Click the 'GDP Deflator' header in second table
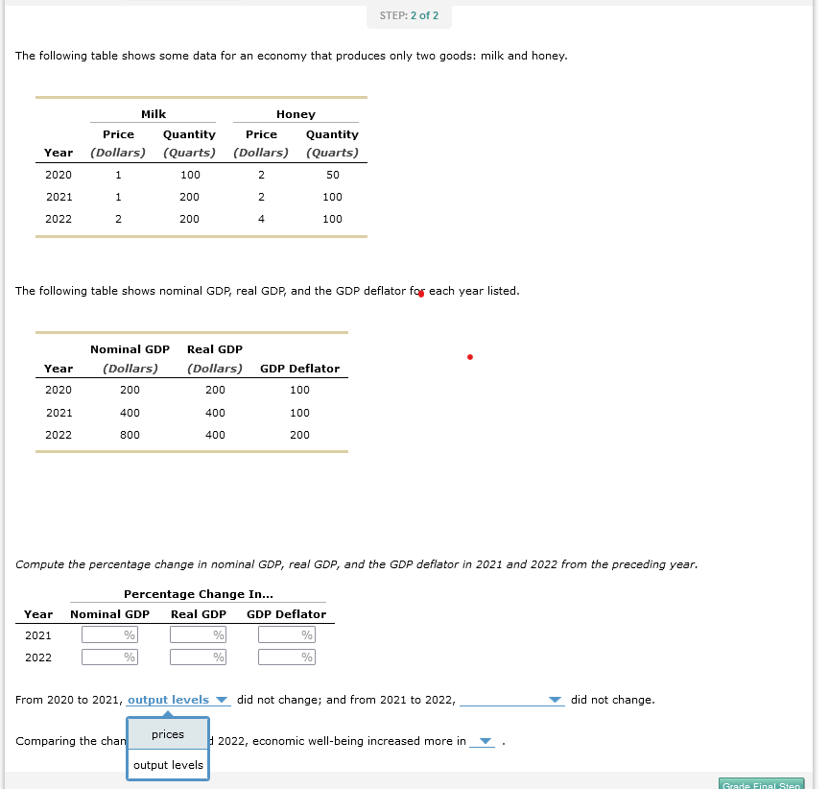The height and width of the screenshot is (789, 829). point(299,369)
